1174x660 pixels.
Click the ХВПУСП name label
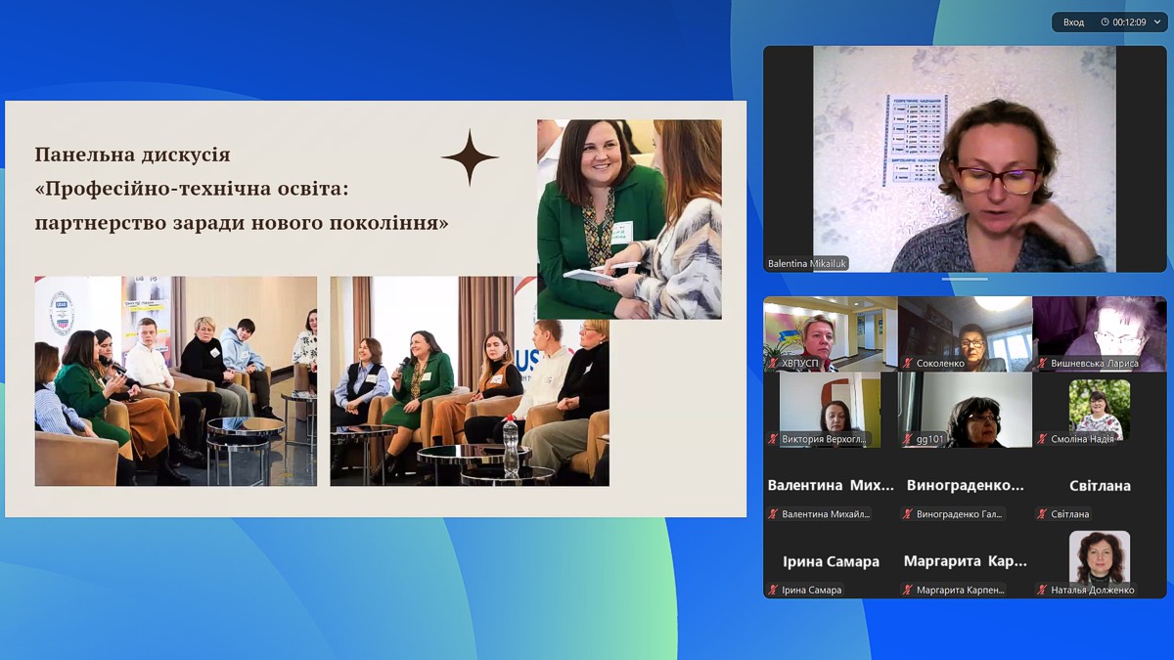800,364
